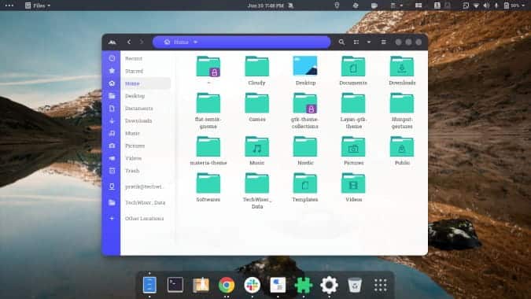Screen dimensions: 531x299
Task: Open Recent via the clock sidebar icon
Action: pyautogui.click(x=112, y=58)
